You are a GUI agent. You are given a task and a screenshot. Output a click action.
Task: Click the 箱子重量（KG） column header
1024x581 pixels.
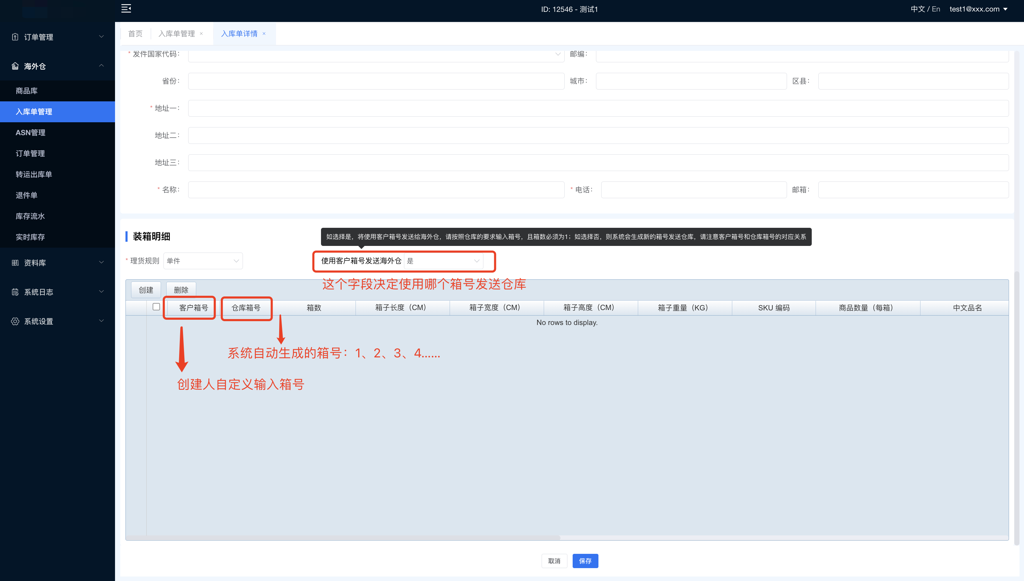pos(685,308)
